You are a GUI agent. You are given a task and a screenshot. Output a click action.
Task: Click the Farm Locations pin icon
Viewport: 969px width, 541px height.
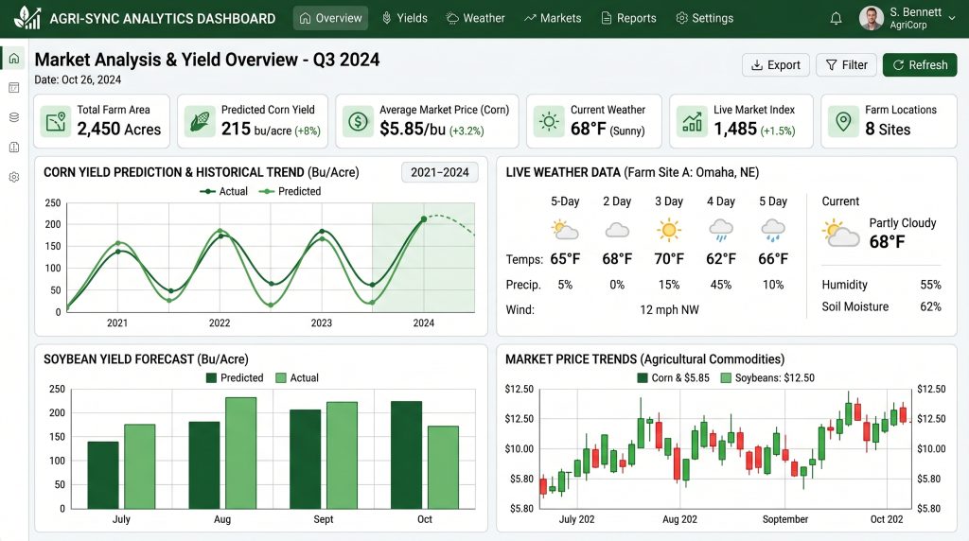[843, 121]
